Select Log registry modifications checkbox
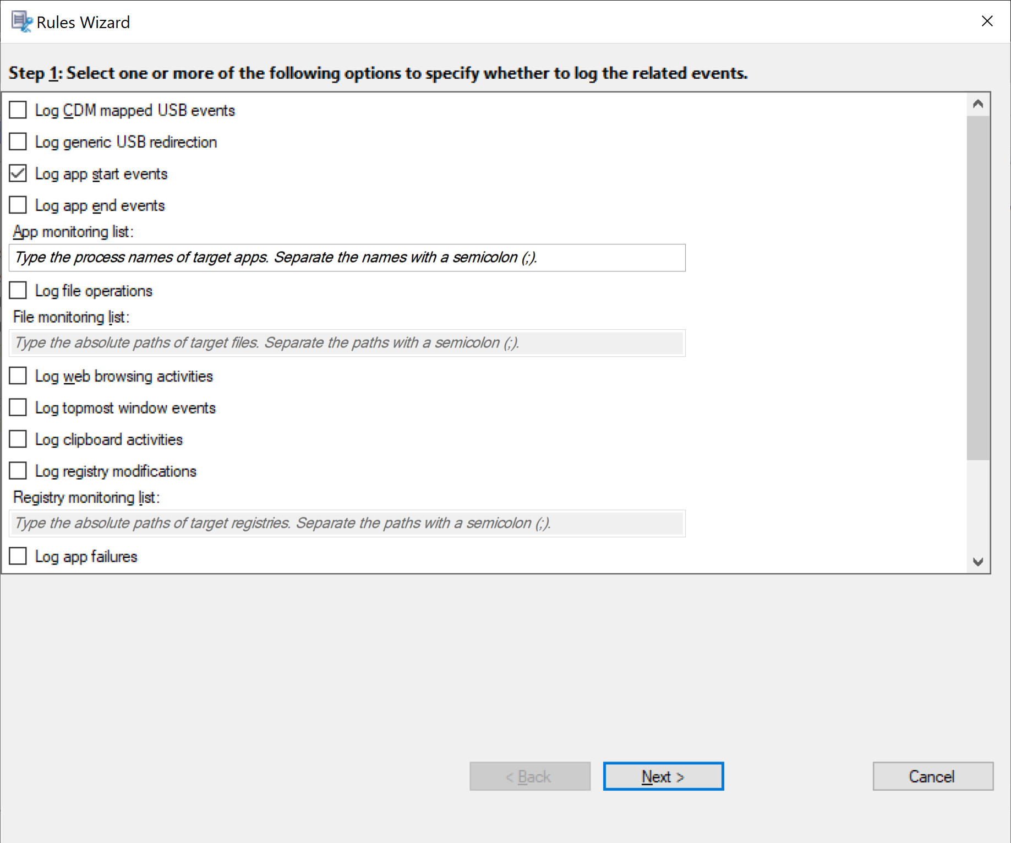 (18, 471)
